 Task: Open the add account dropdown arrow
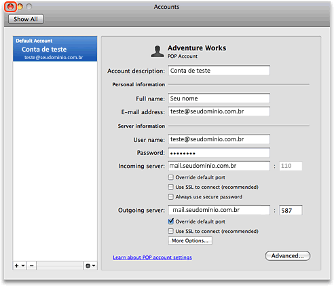click(23, 266)
